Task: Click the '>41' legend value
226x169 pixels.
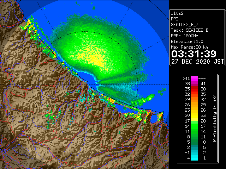Action: [186, 79]
